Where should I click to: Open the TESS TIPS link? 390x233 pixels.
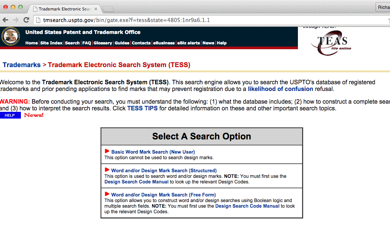click(142, 108)
